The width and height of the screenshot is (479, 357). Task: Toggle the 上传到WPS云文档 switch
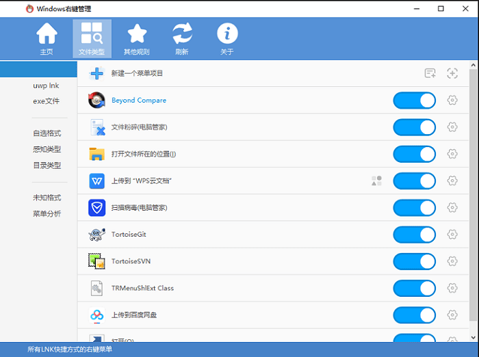click(x=414, y=181)
